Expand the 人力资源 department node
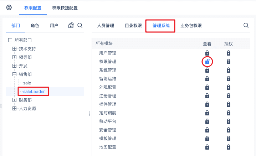The image size is (256, 156). 15,109
